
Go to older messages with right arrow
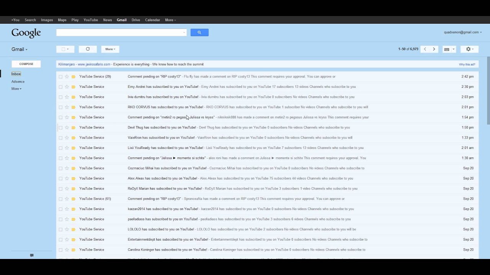pyautogui.click(x=434, y=49)
